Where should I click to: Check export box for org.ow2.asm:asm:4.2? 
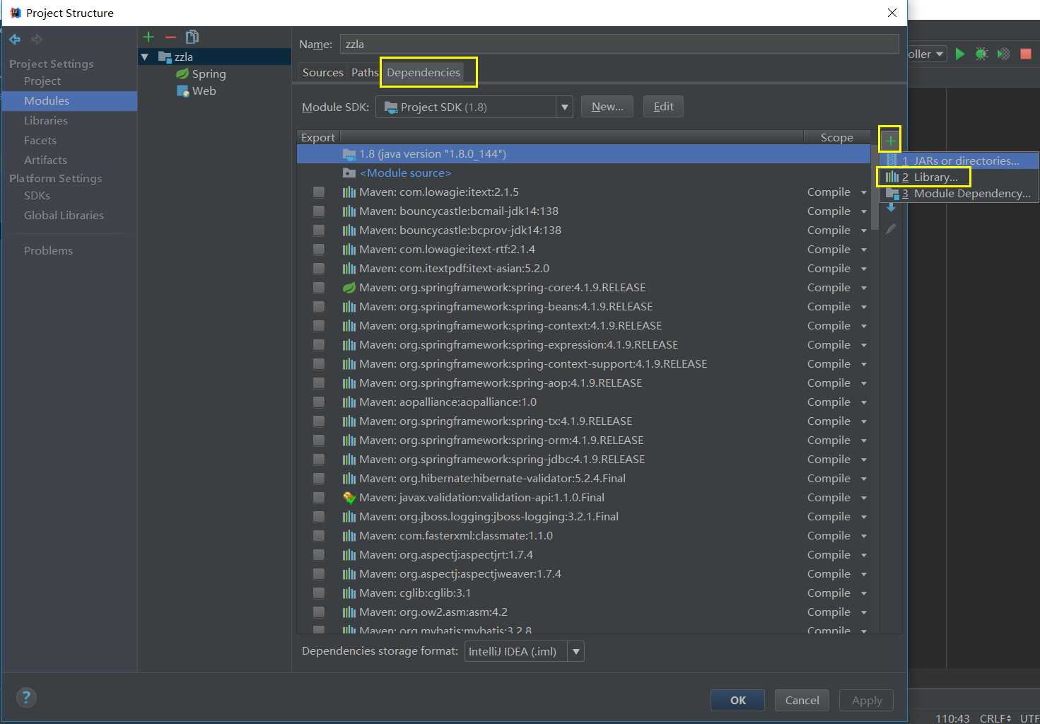[x=319, y=612]
